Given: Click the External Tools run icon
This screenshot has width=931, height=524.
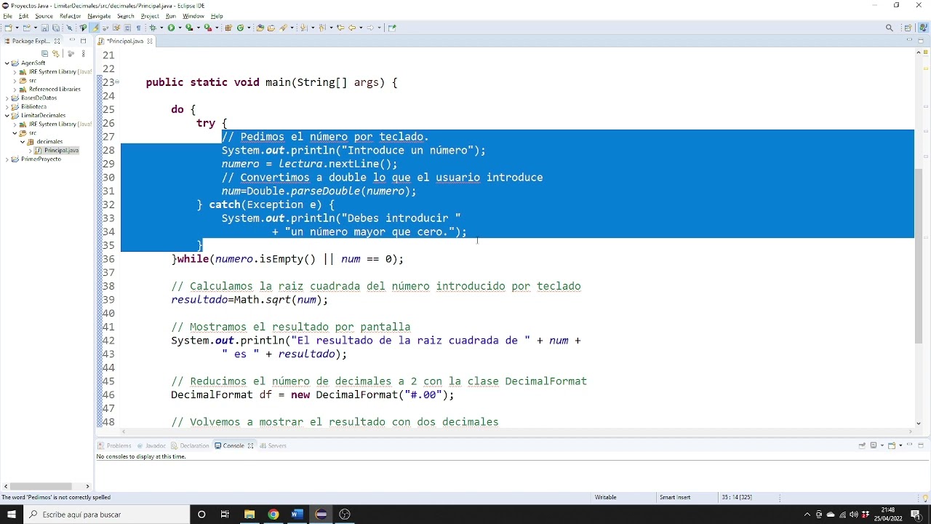Looking at the screenshot, I should (x=207, y=28).
